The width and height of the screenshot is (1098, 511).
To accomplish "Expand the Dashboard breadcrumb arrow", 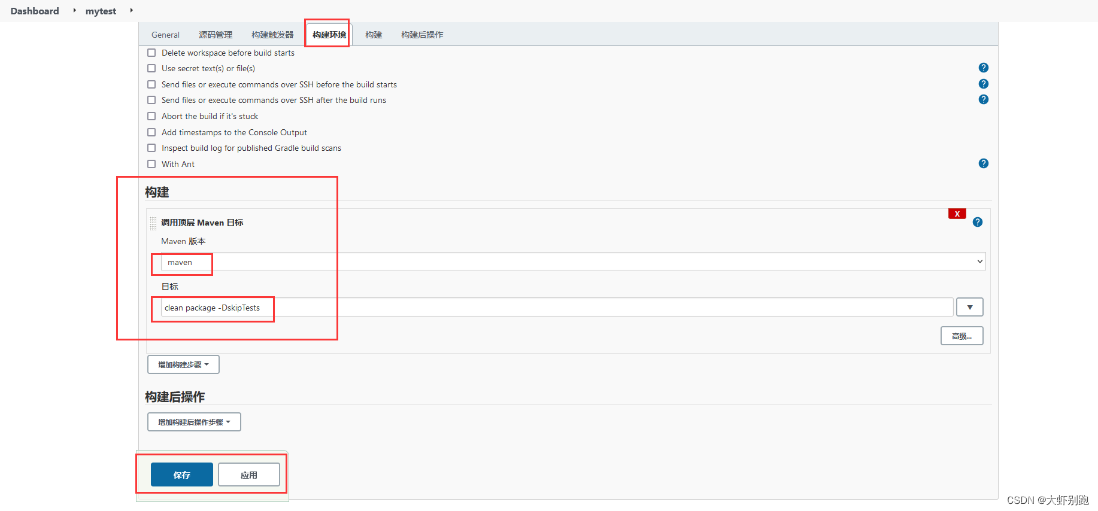I will [74, 10].
